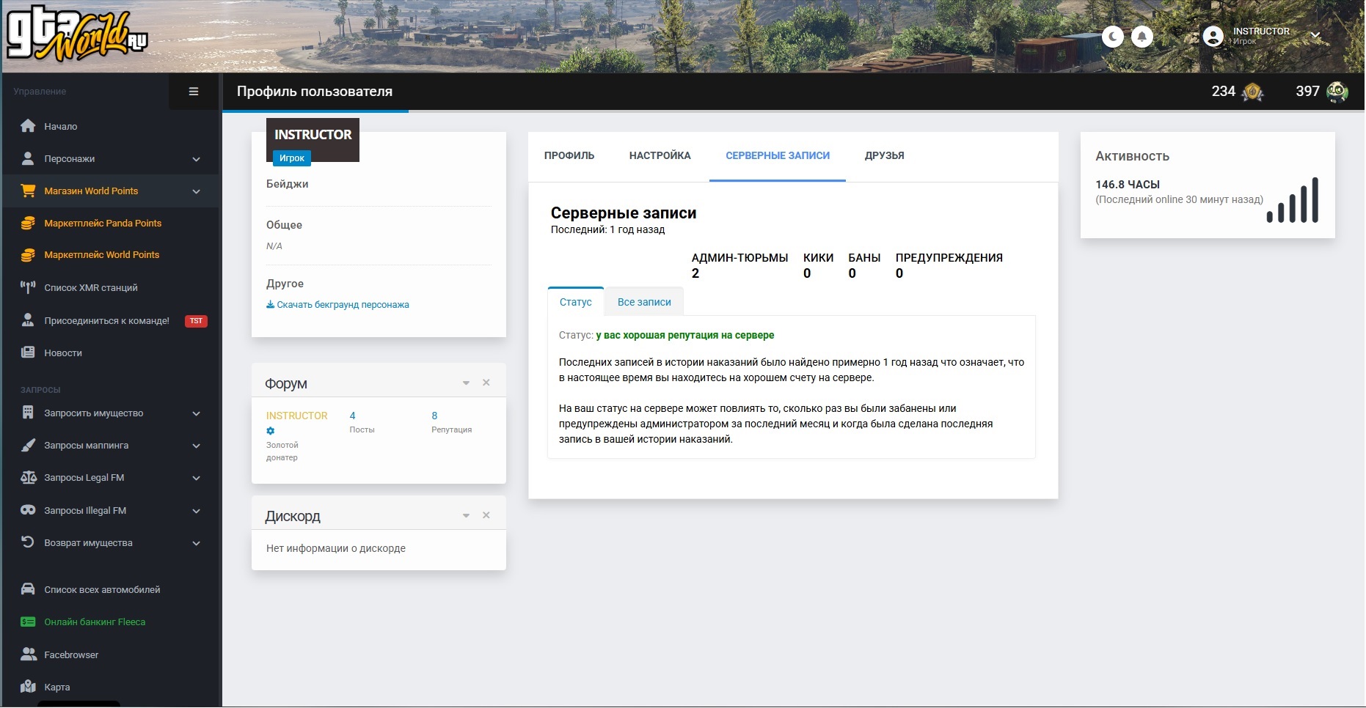
Task: Click the map icon for Карта
Action: pyautogui.click(x=28, y=687)
